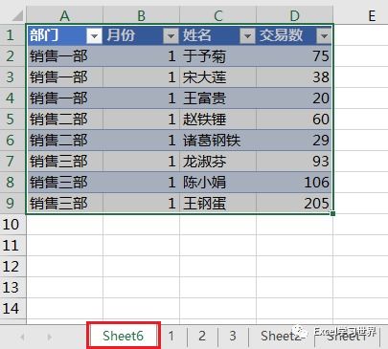The height and width of the screenshot is (349, 388).
Task: Switch to the worksheet tab named 1
Action: coord(171,336)
